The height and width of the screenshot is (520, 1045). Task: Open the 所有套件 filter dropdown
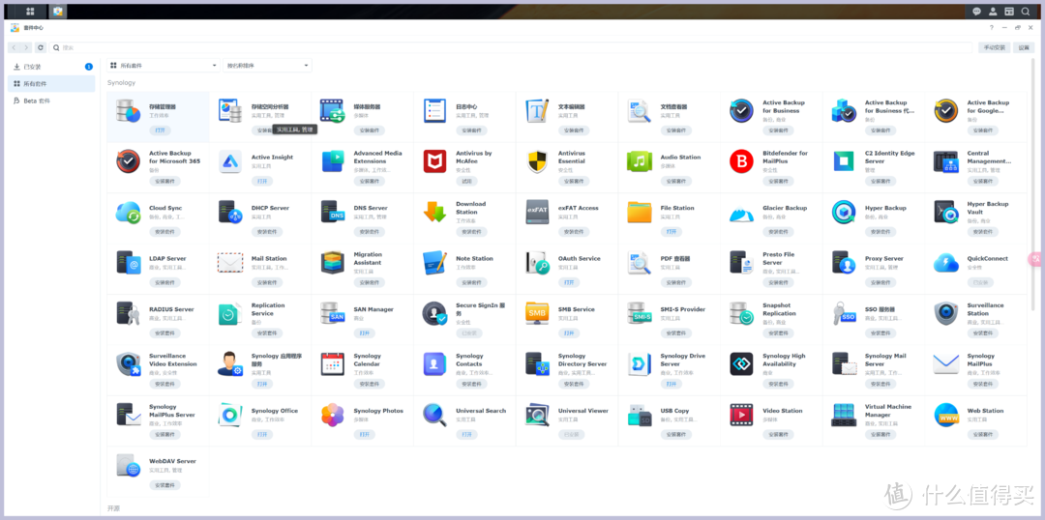coord(164,66)
